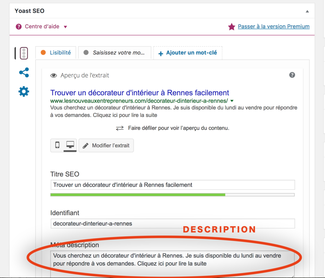
Task: Click the Centre d'aide question mark icon
Action: pos(19,27)
